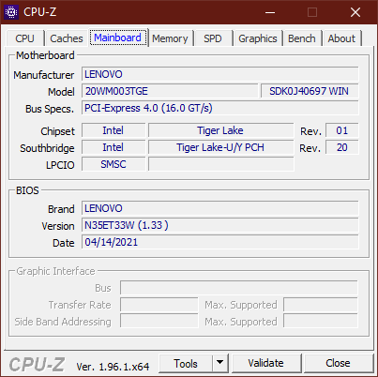Select the Memory tab
378x377 pixels.
(170, 38)
